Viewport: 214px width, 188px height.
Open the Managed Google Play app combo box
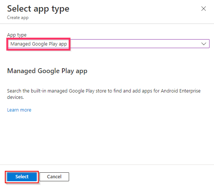point(108,44)
